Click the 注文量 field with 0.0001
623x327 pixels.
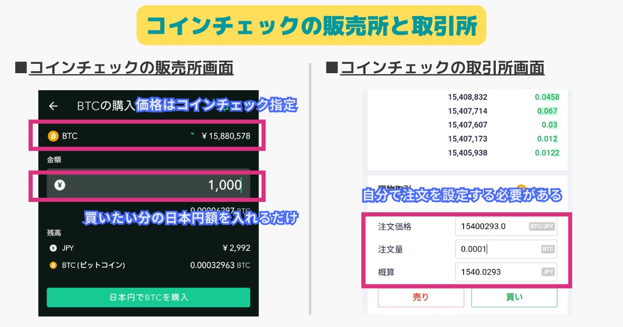(506, 249)
